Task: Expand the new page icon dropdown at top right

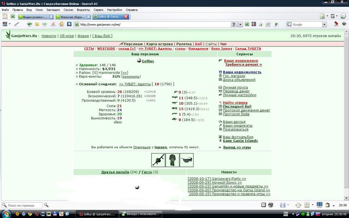Action: 327,16
